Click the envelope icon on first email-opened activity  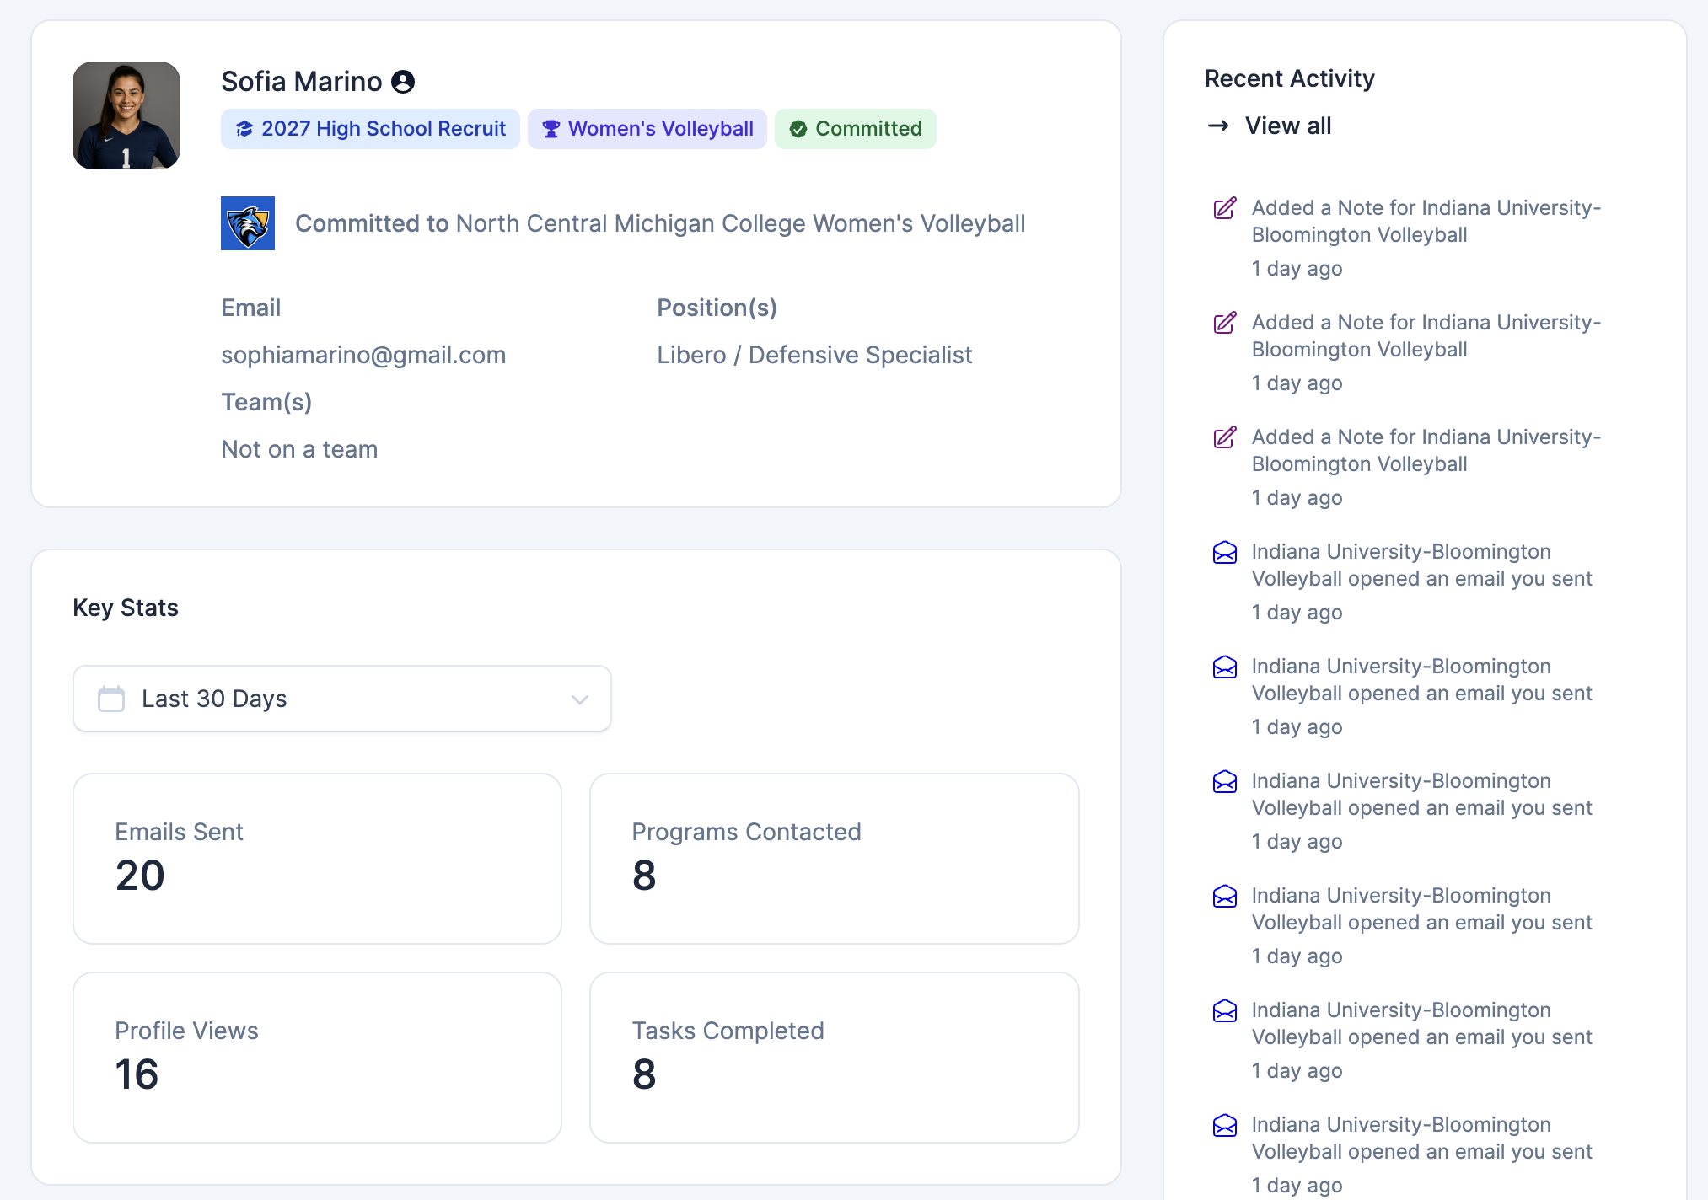pyautogui.click(x=1224, y=554)
